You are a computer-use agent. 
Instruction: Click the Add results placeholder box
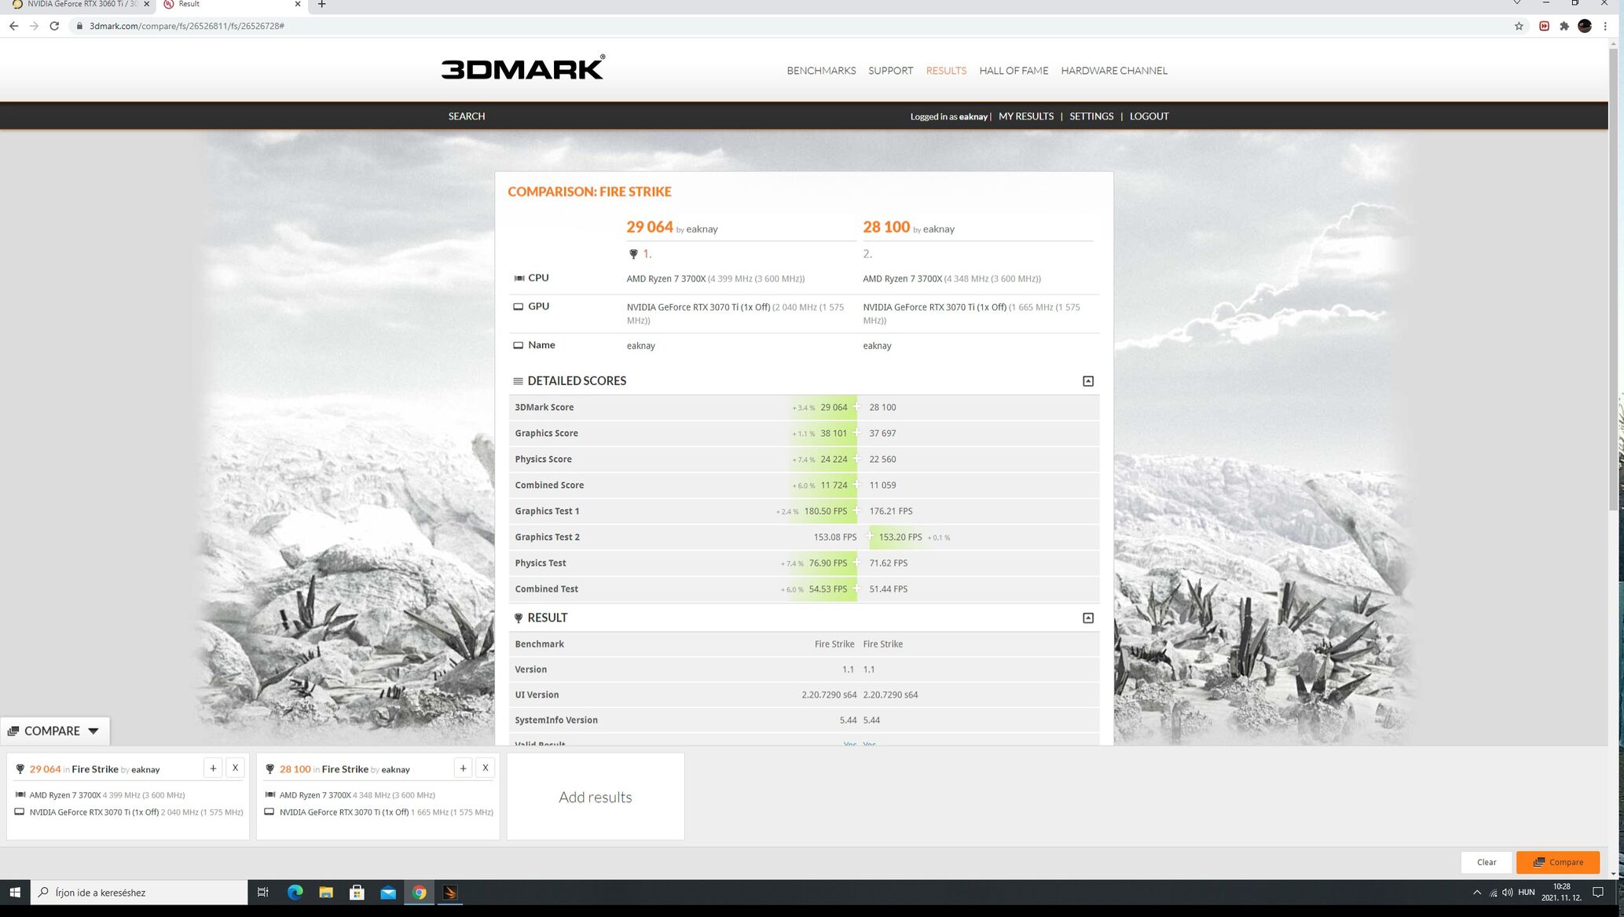click(595, 797)
